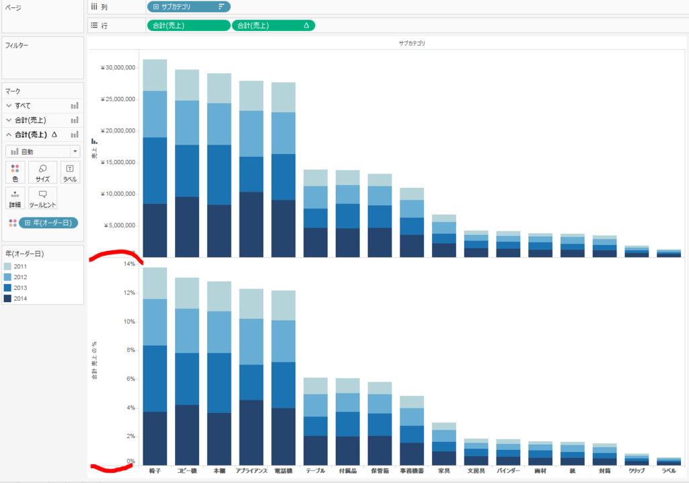Click the 列 (columns) shelf icon
Viewport: 689px width, 483px height.
94,7
